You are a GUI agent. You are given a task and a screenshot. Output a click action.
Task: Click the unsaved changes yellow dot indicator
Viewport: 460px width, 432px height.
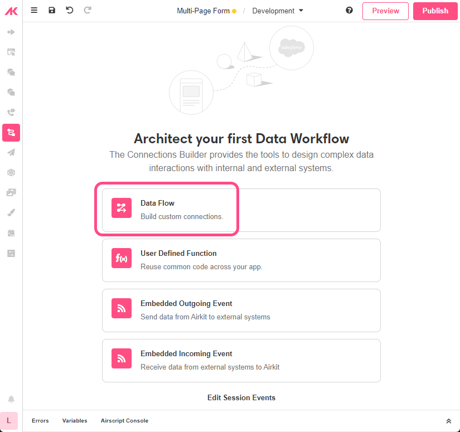(x=234, y=11)
